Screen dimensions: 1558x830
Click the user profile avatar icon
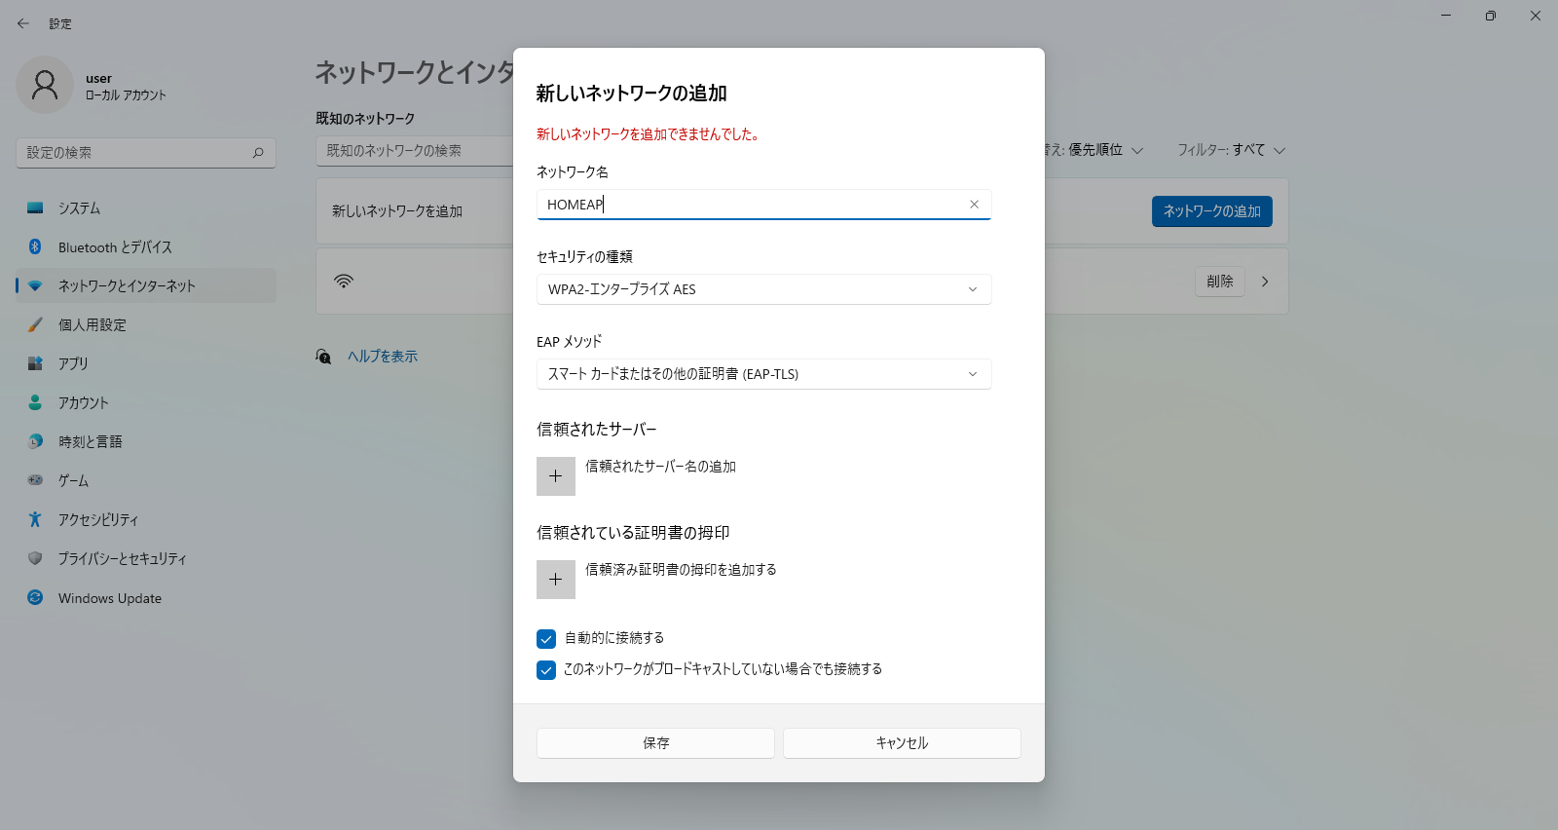(x=45, y=85)
